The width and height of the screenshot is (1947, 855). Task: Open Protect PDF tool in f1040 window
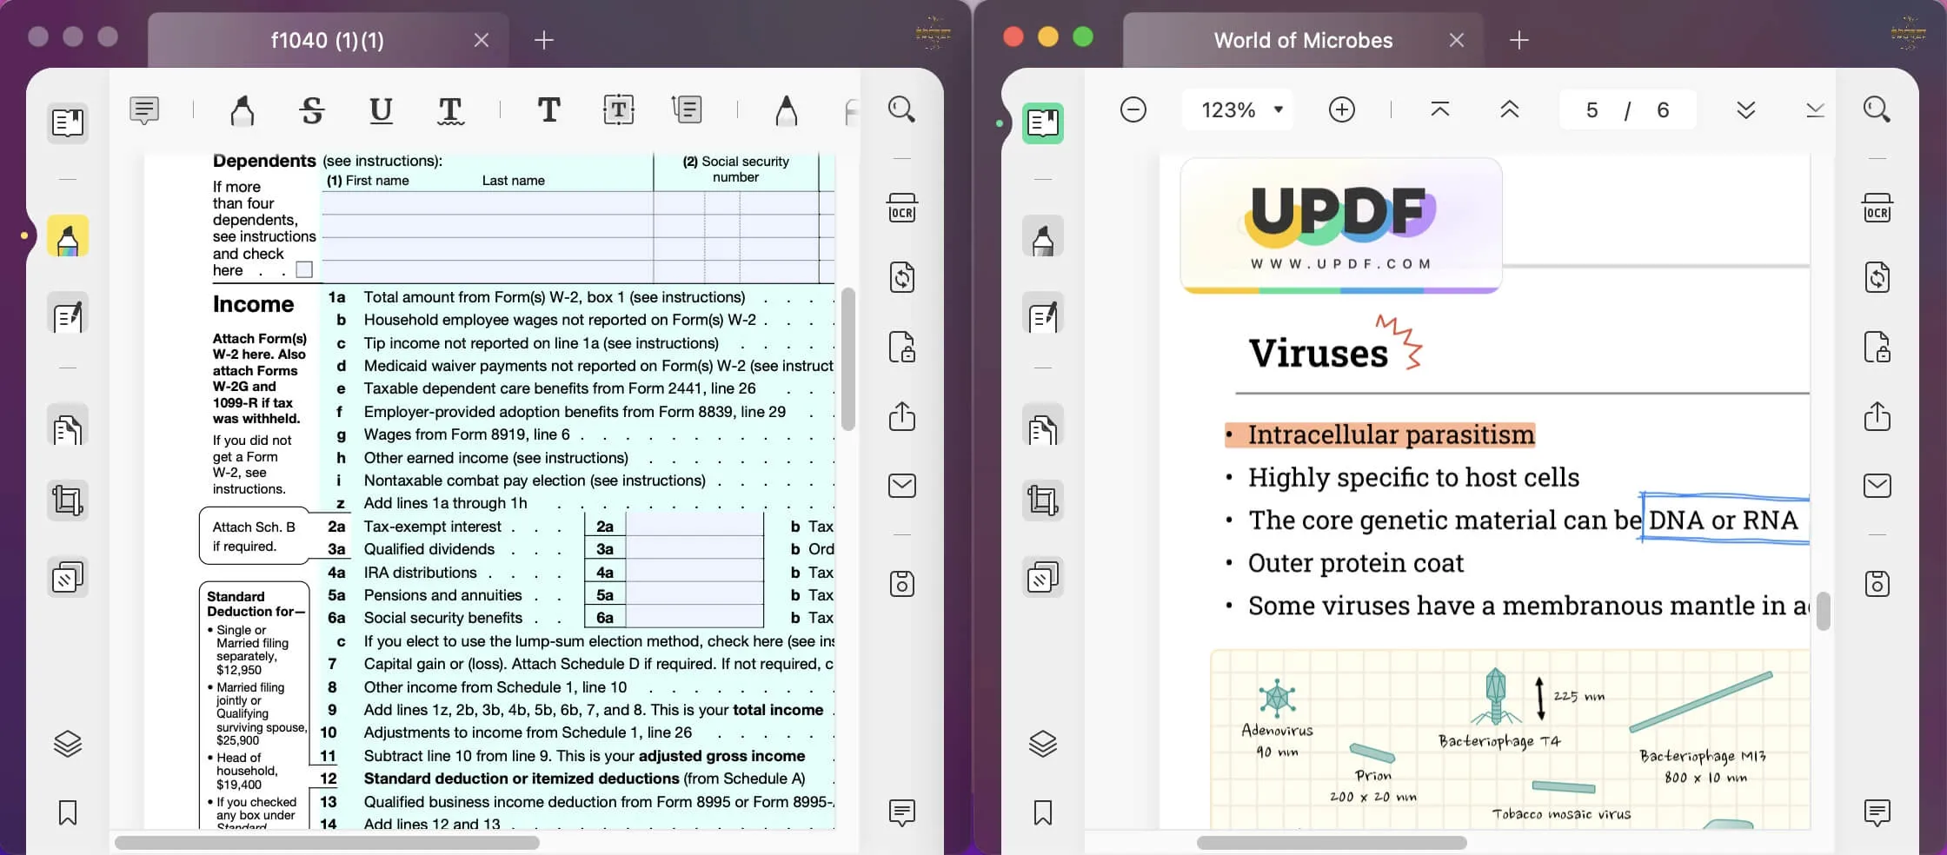tap(902, 347)
